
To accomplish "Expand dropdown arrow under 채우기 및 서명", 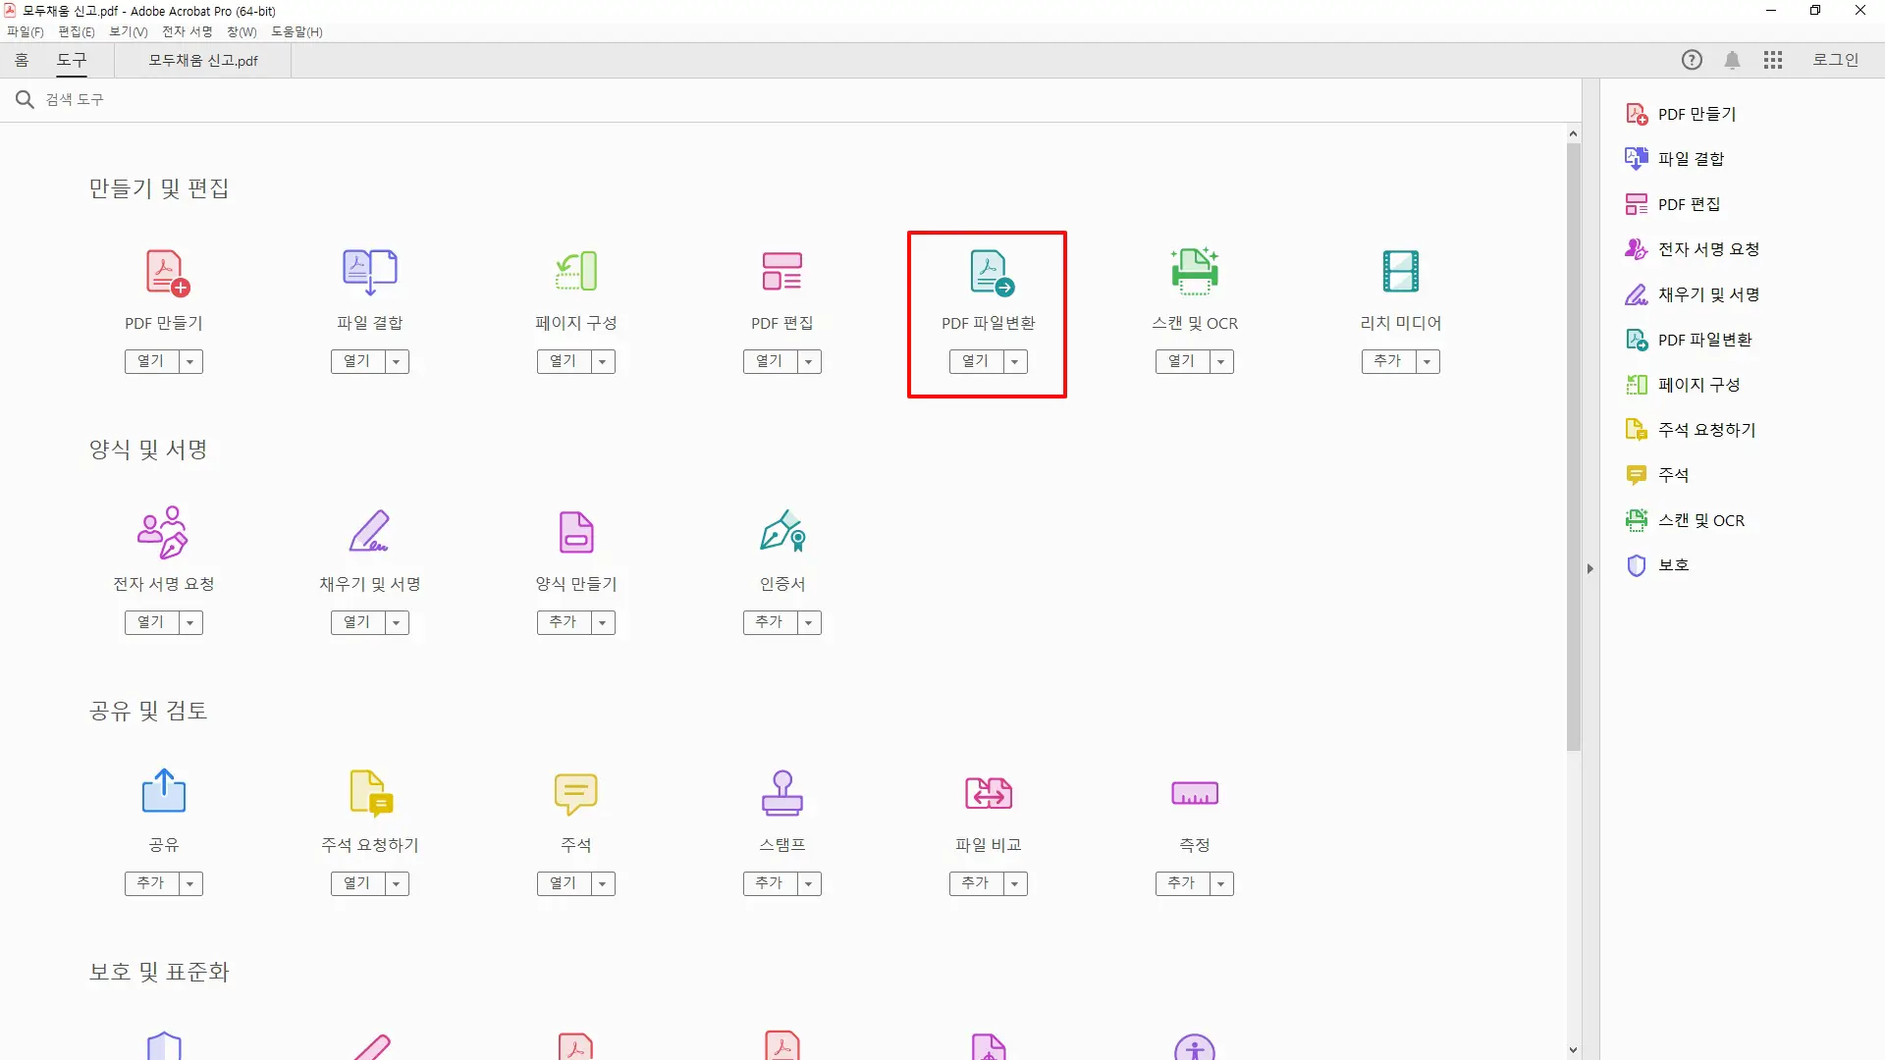I will [397, 623].
